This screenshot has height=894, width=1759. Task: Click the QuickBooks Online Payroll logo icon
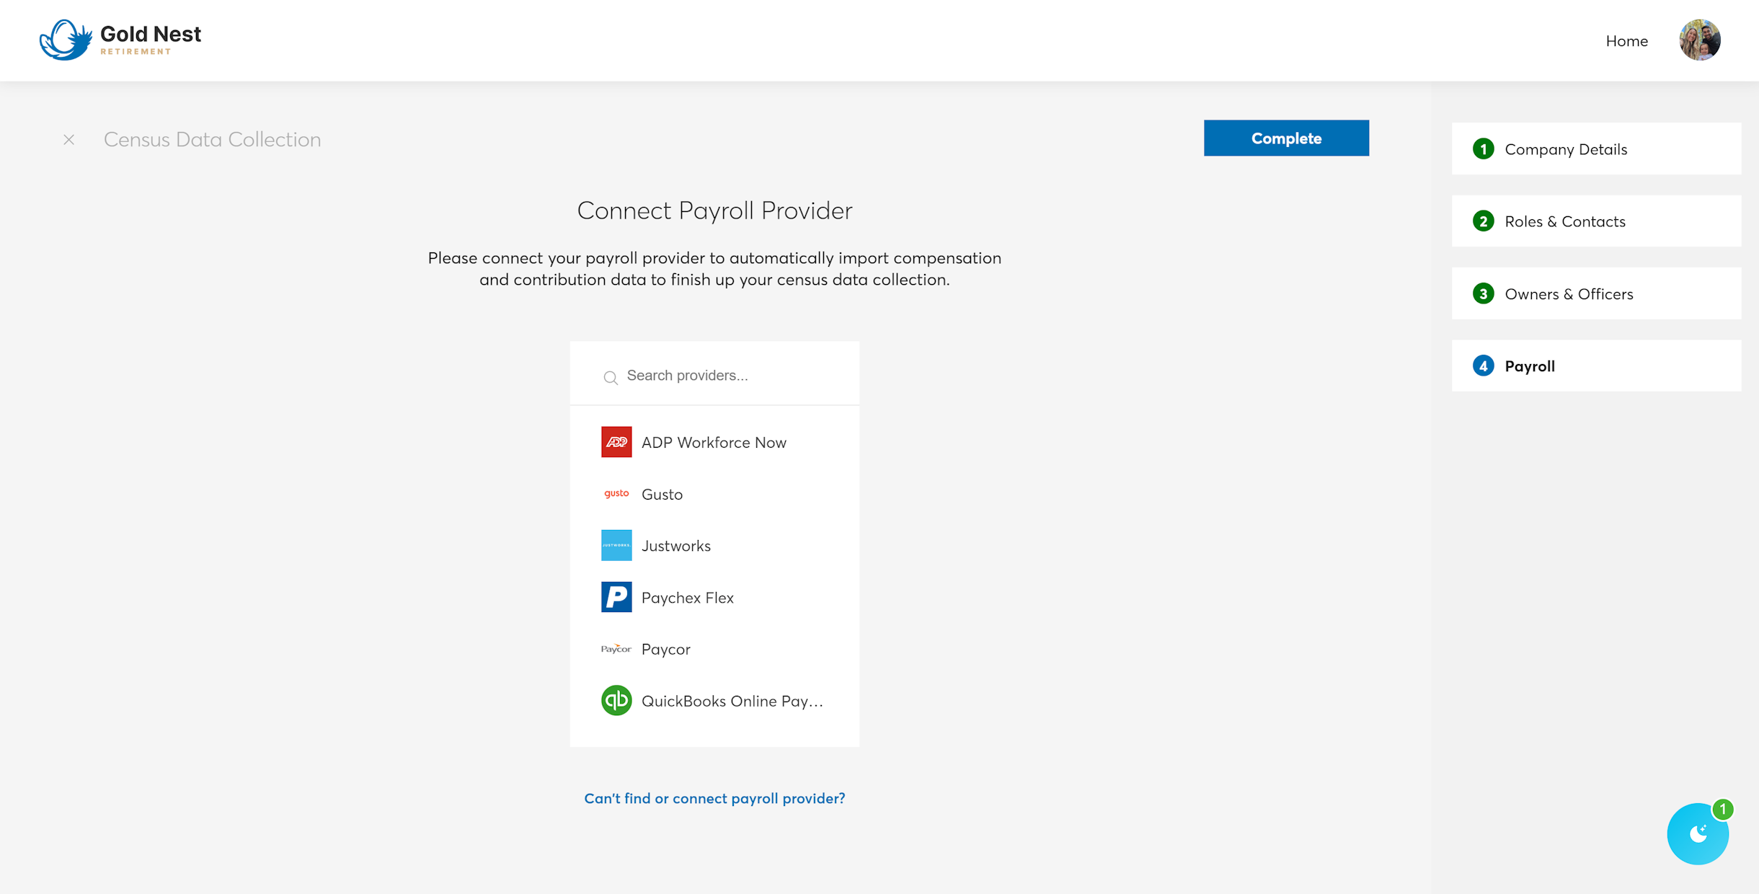616,700
